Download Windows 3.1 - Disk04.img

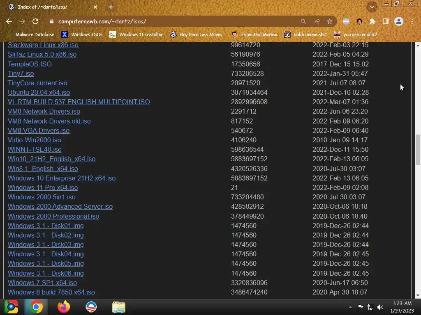tap(46, 254)
